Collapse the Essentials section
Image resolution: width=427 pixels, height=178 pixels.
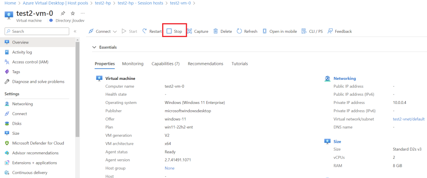(x=94, y=47)
